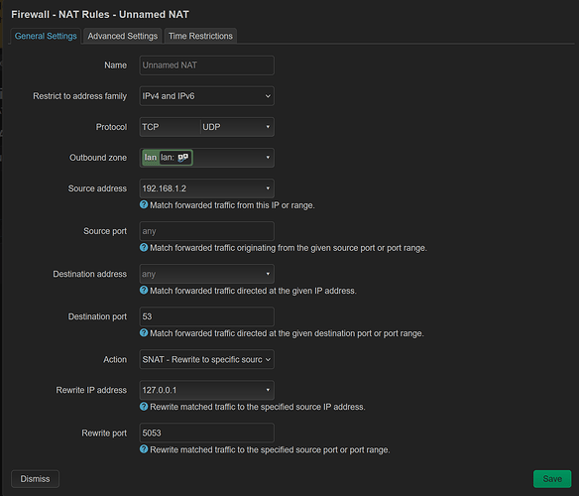Select the General Settings tab
579x496 pixels.
click(46, 36)
